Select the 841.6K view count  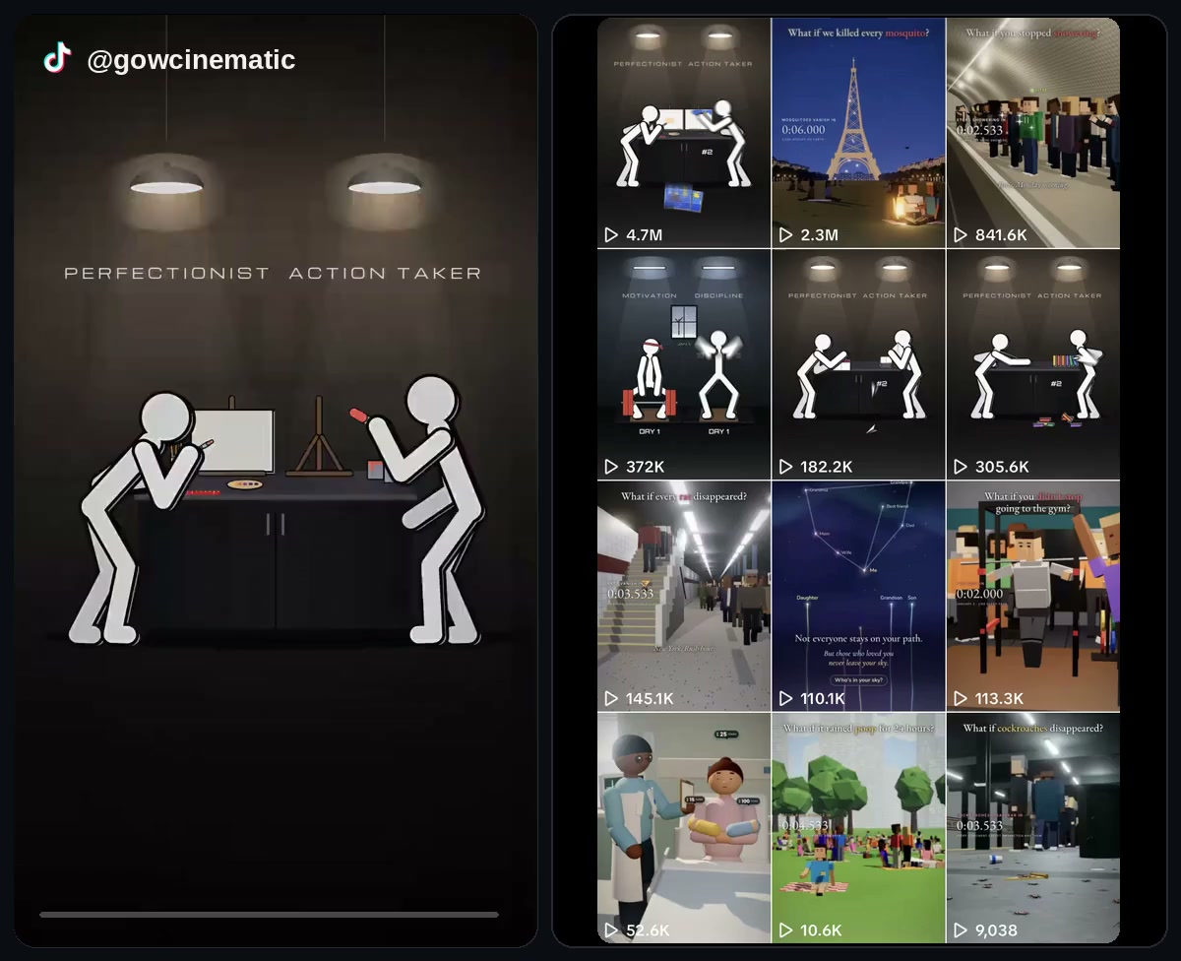tap(1001, 235)
